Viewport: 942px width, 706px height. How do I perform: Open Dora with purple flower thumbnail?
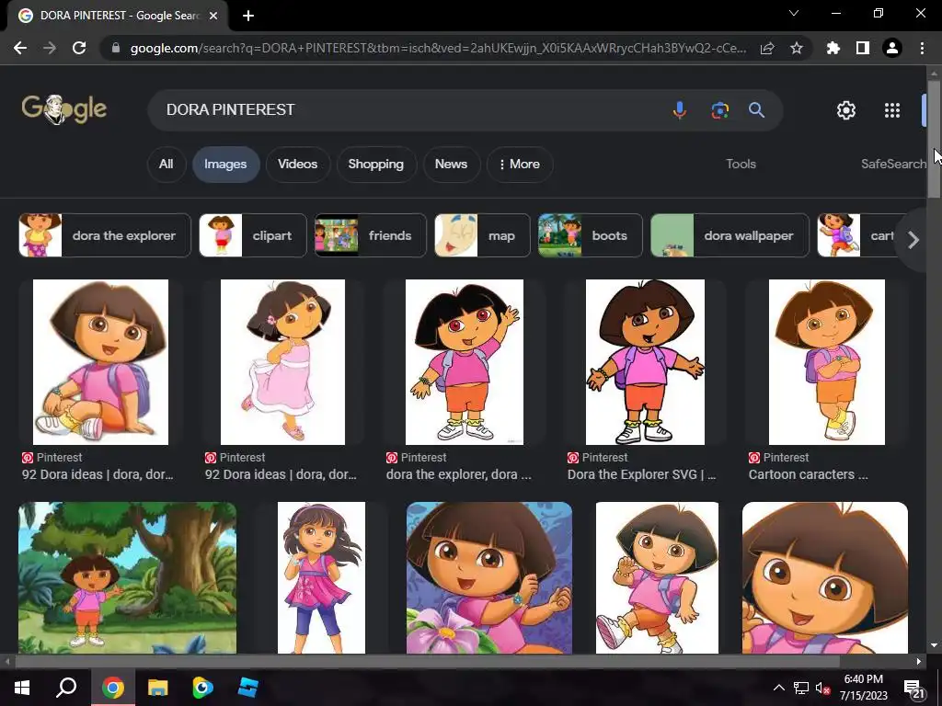pos(489,577)
